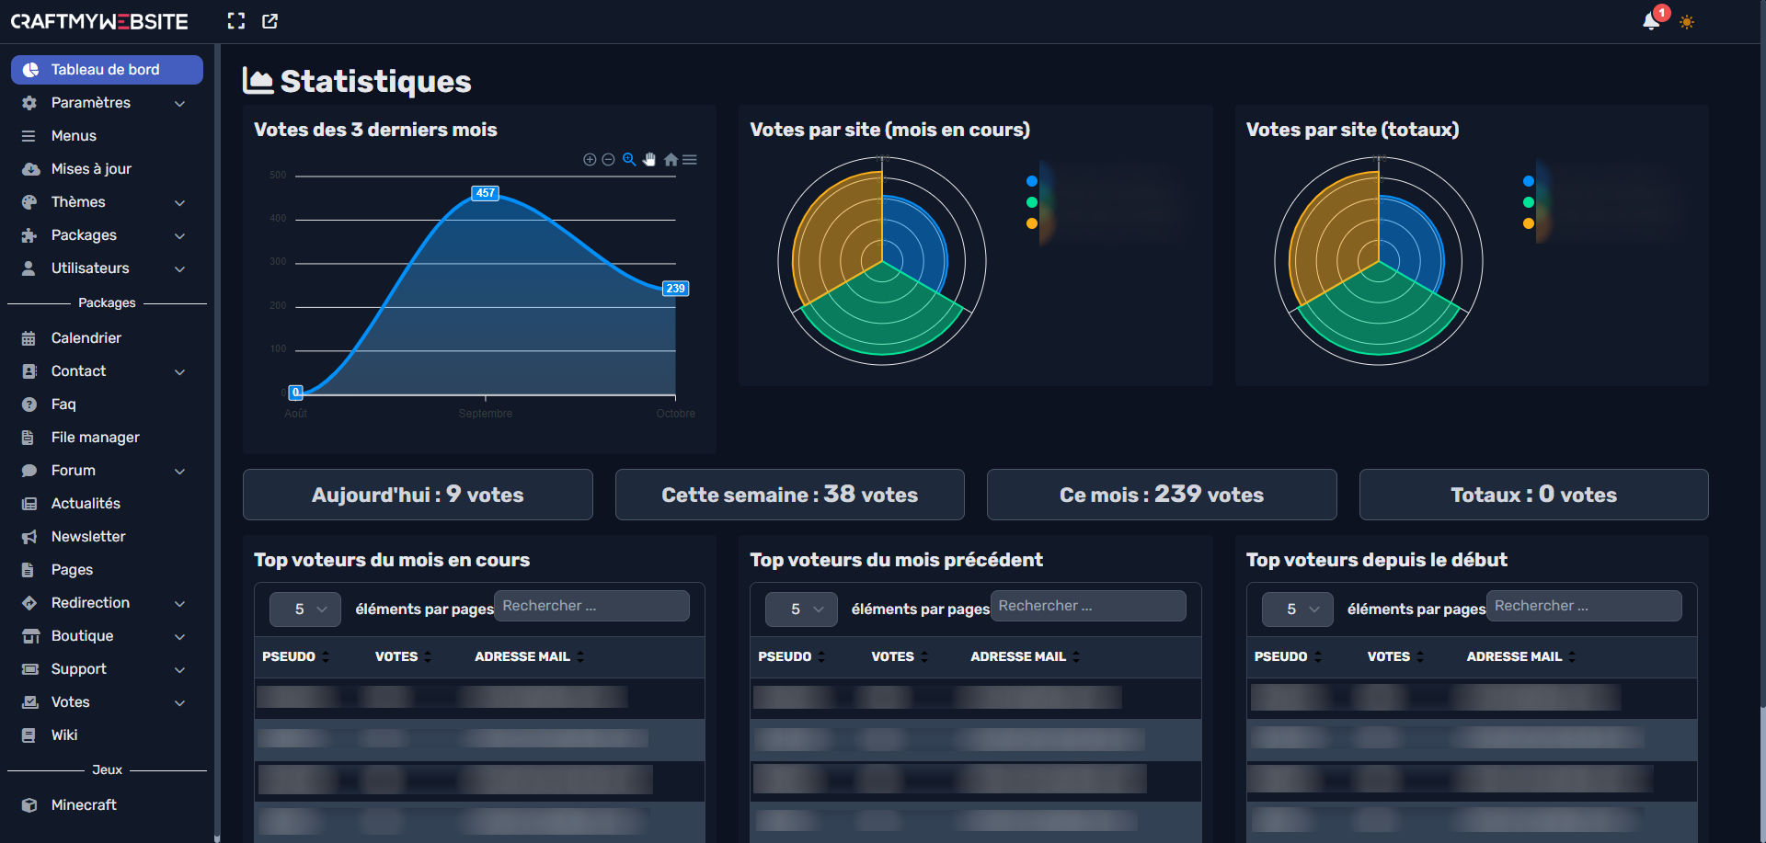Select chart panning hand tool
1766x843 pixels.
[x=649, y=159]
